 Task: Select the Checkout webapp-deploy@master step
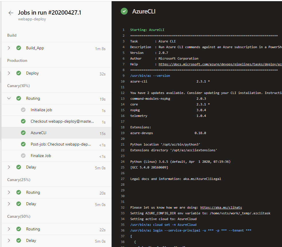57,121
